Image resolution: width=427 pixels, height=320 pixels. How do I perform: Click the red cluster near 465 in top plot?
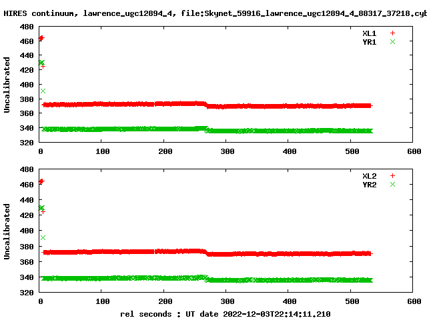coord(41,38)
